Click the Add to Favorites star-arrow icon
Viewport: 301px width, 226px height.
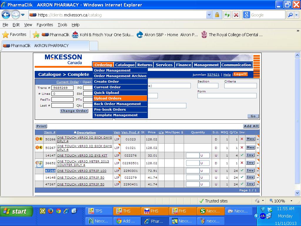36,35
